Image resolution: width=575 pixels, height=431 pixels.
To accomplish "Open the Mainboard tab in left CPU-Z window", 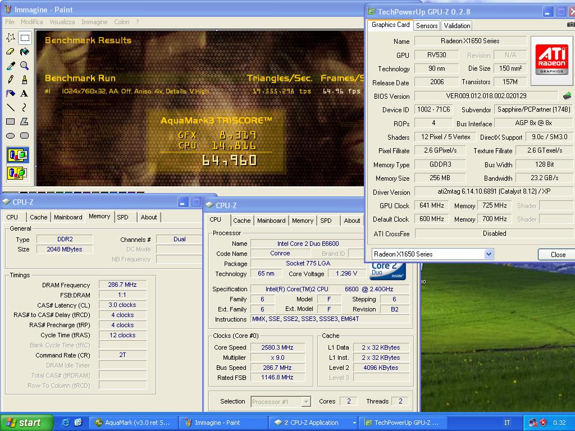I will click(68, 217).
